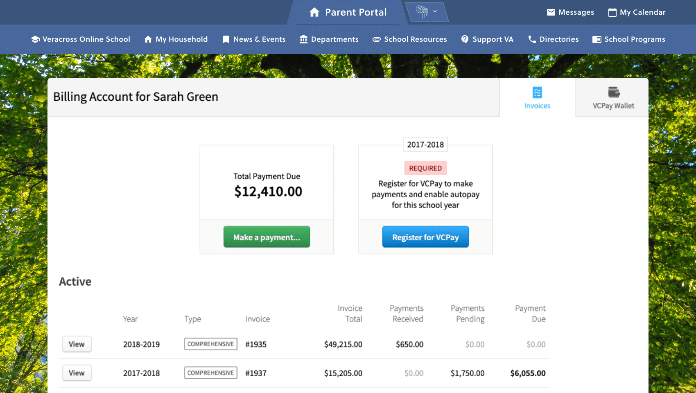
Task: Open the My Household menu
Action: pos(176,39)
